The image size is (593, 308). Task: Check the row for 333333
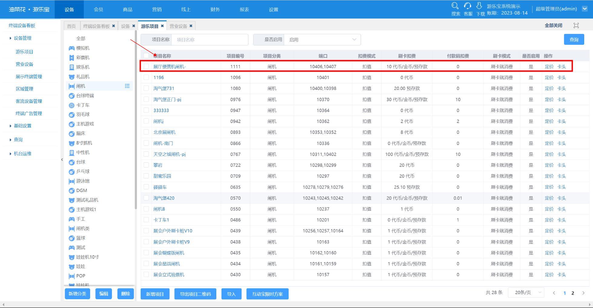point(146,110)
